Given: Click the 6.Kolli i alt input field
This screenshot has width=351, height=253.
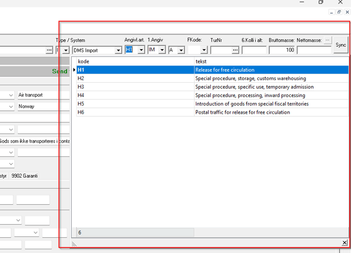Looking at the screenshot, I should 254,50.
